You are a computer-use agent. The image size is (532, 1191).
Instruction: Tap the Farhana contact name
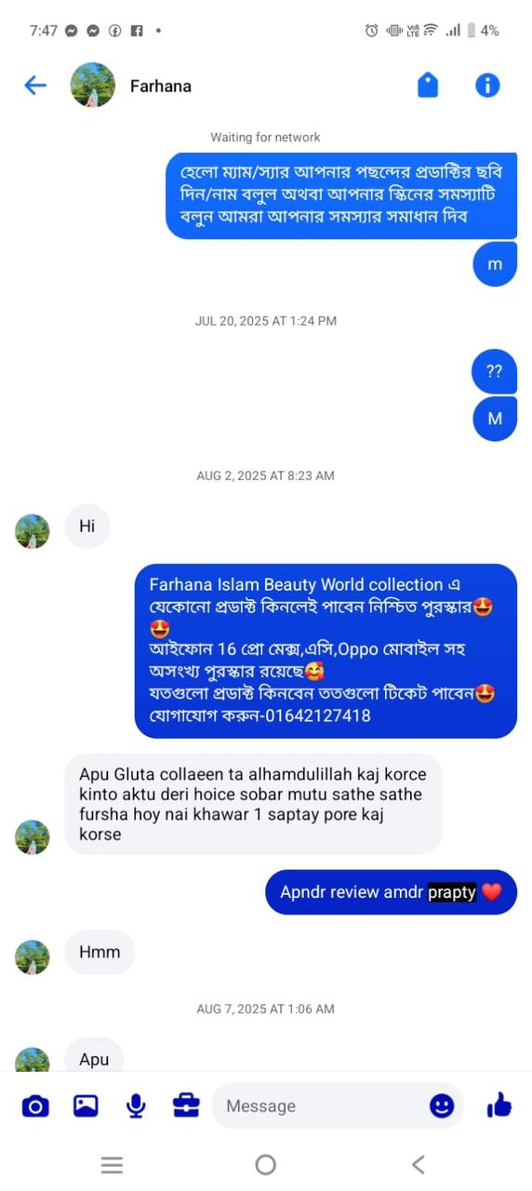(161, 87)
